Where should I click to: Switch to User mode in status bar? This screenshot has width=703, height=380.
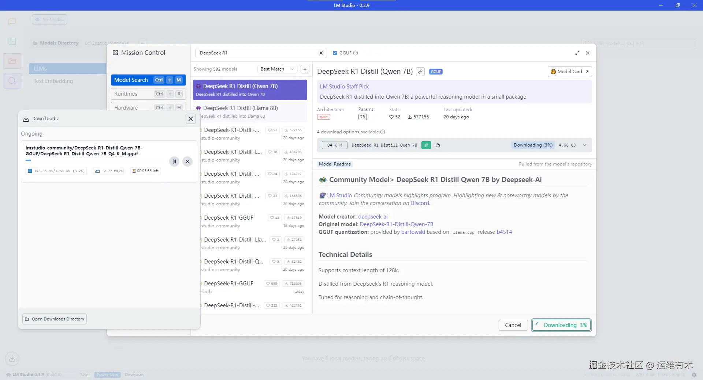click(86, 375)
